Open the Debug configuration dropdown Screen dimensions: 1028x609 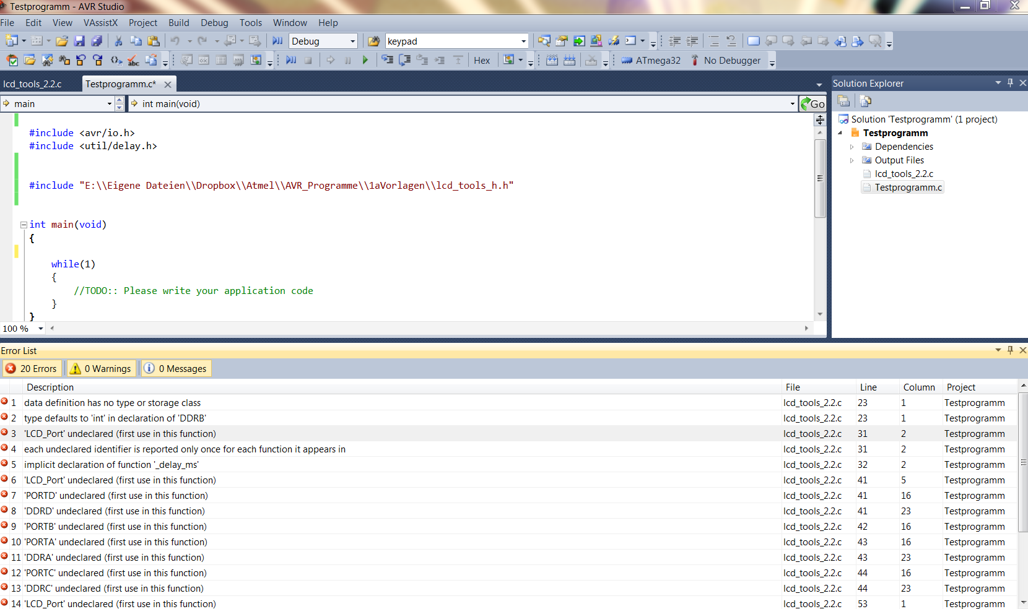[353, 41]
